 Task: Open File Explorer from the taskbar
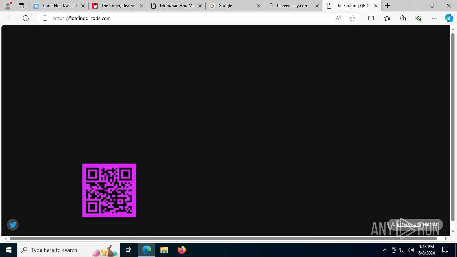pos(164,250)
